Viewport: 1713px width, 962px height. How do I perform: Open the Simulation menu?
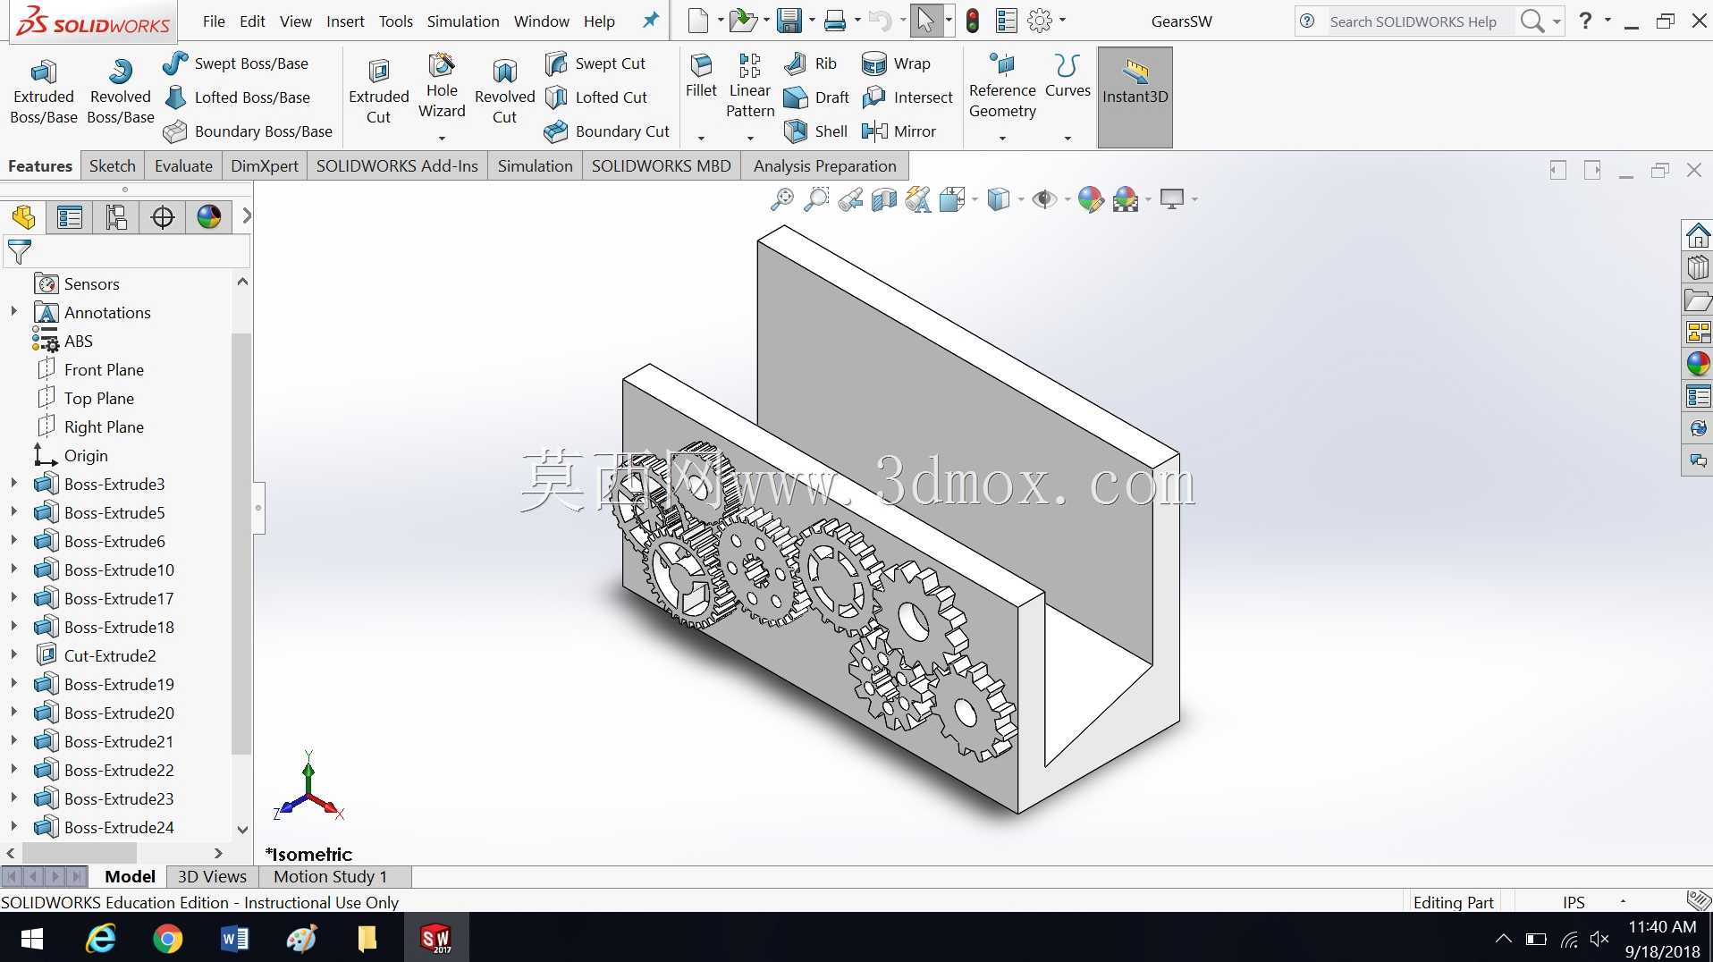462,21
